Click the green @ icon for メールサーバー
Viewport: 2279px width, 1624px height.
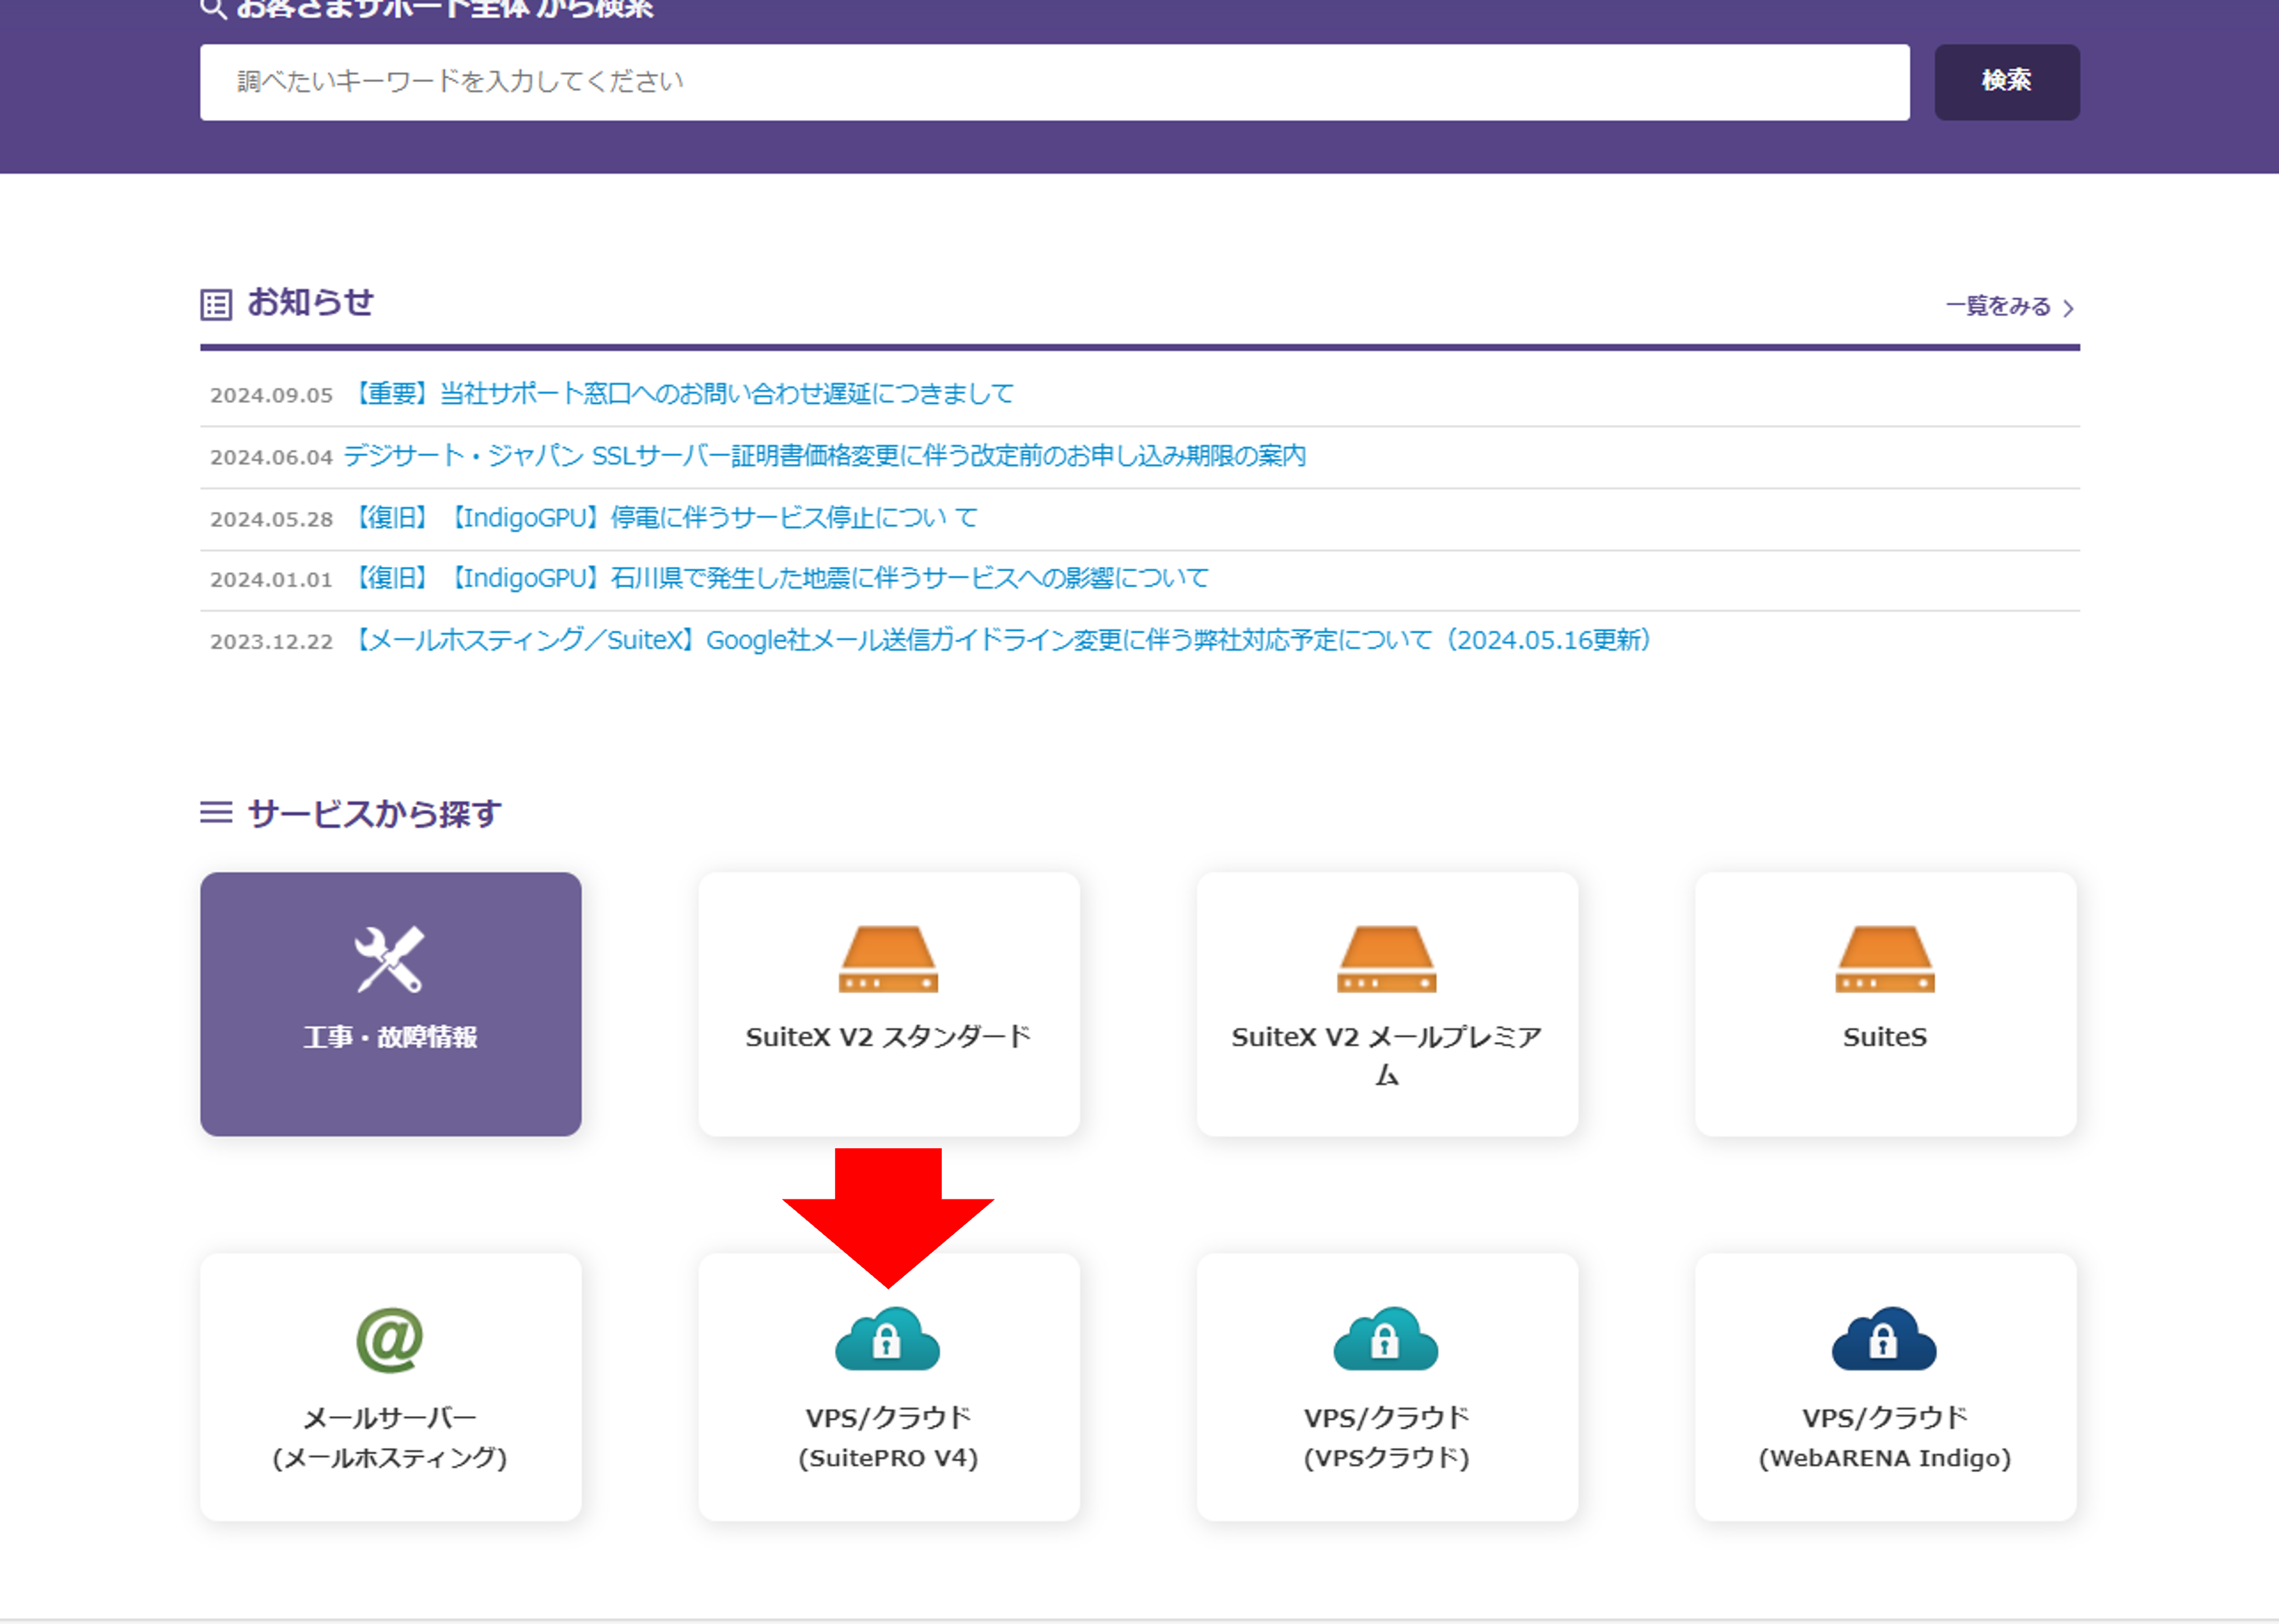pyautogui.click(x=390, y=1340)
